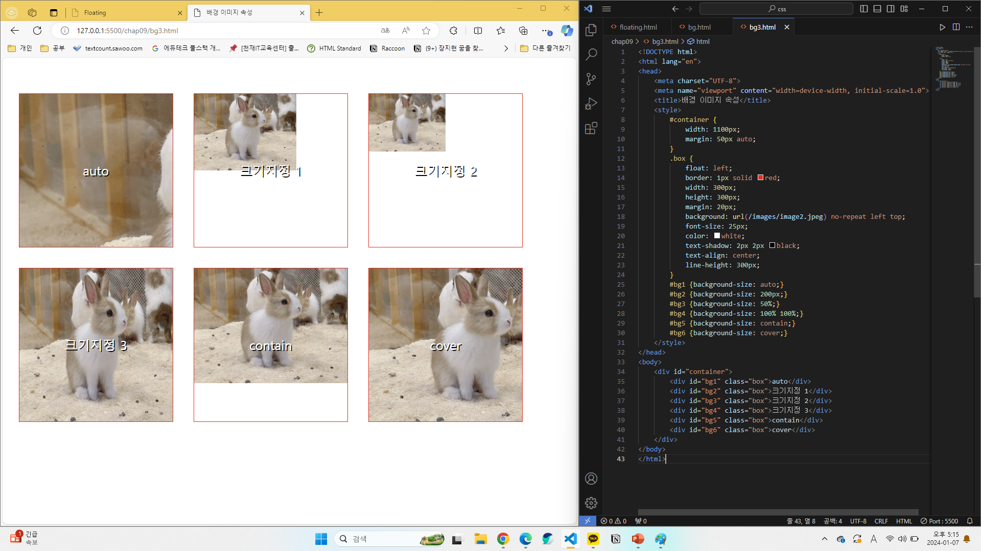Open the browser translate option

coord(385,31)
